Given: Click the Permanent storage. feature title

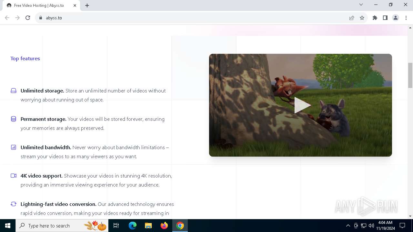Looking at the screenshot, I should point(44,119).
